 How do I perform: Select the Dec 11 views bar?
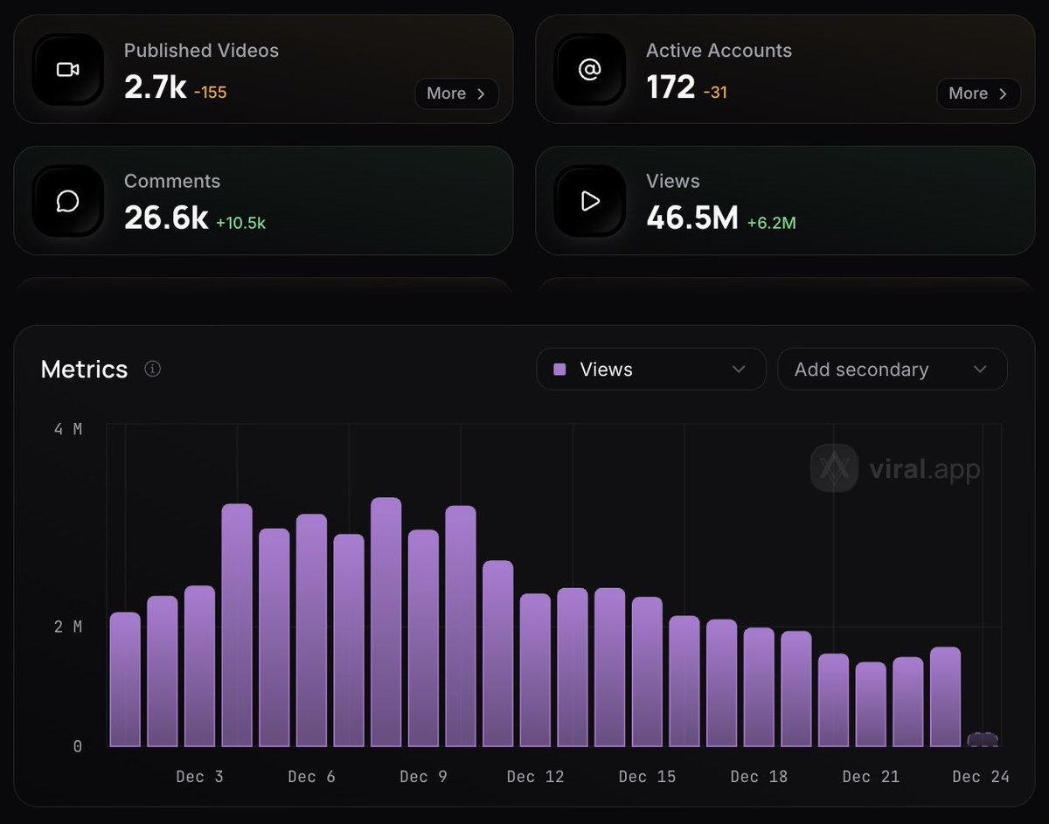(x=498, y=654)
